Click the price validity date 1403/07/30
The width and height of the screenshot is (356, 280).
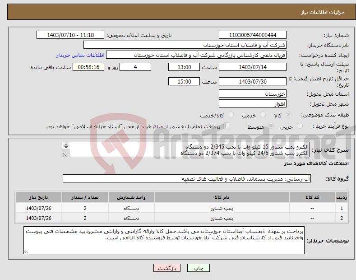(253, 81)
